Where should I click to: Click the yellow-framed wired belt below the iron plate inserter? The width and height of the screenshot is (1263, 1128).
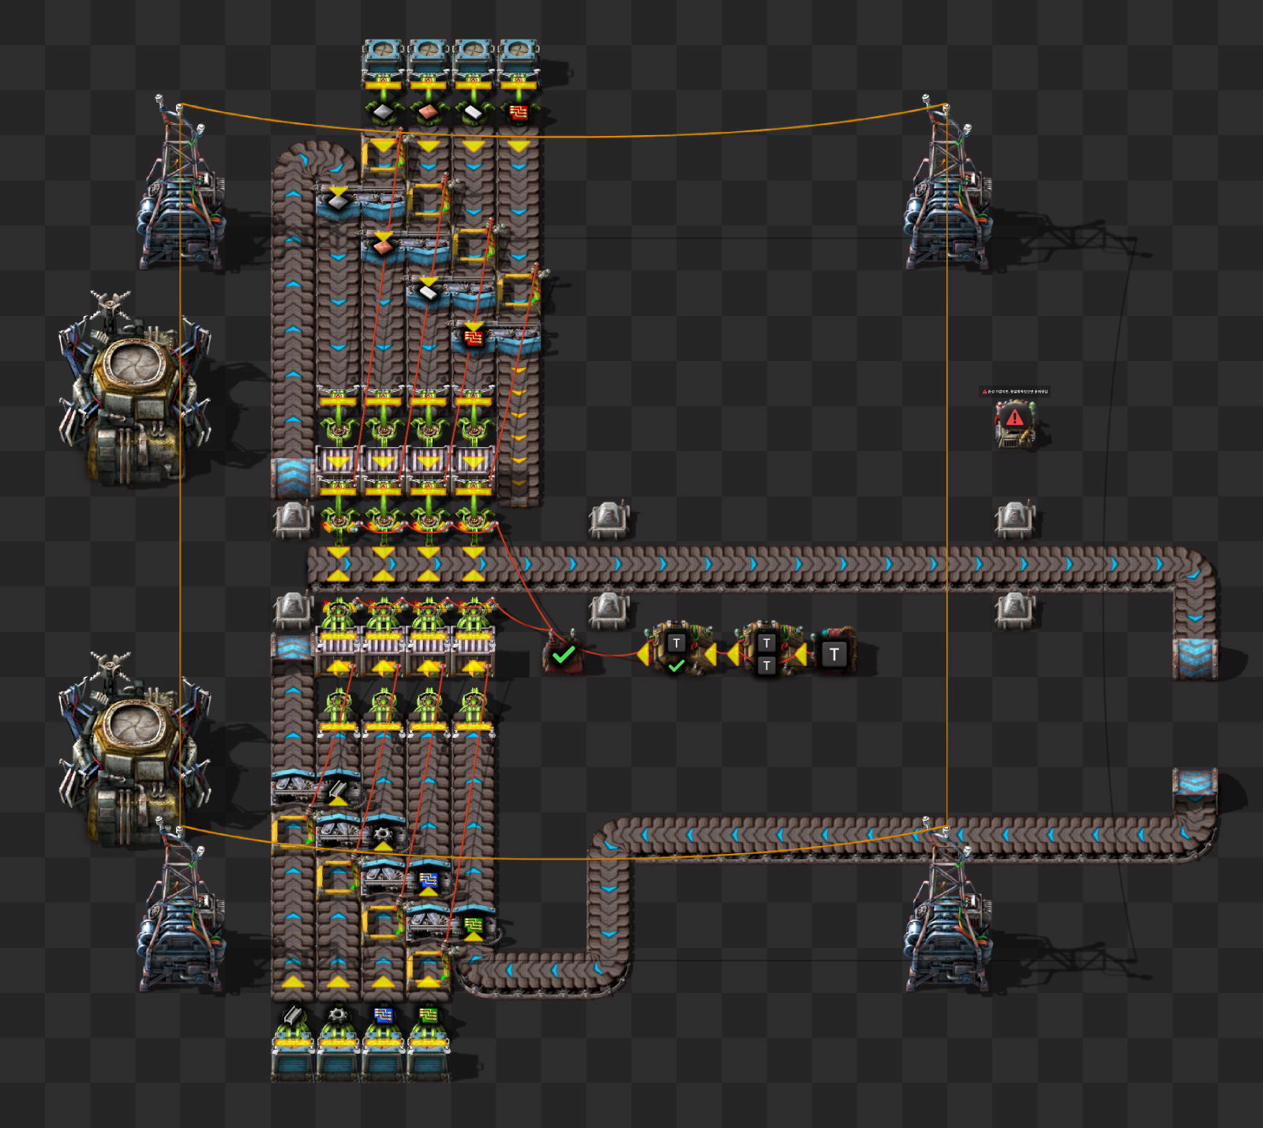tap(383, 156)
